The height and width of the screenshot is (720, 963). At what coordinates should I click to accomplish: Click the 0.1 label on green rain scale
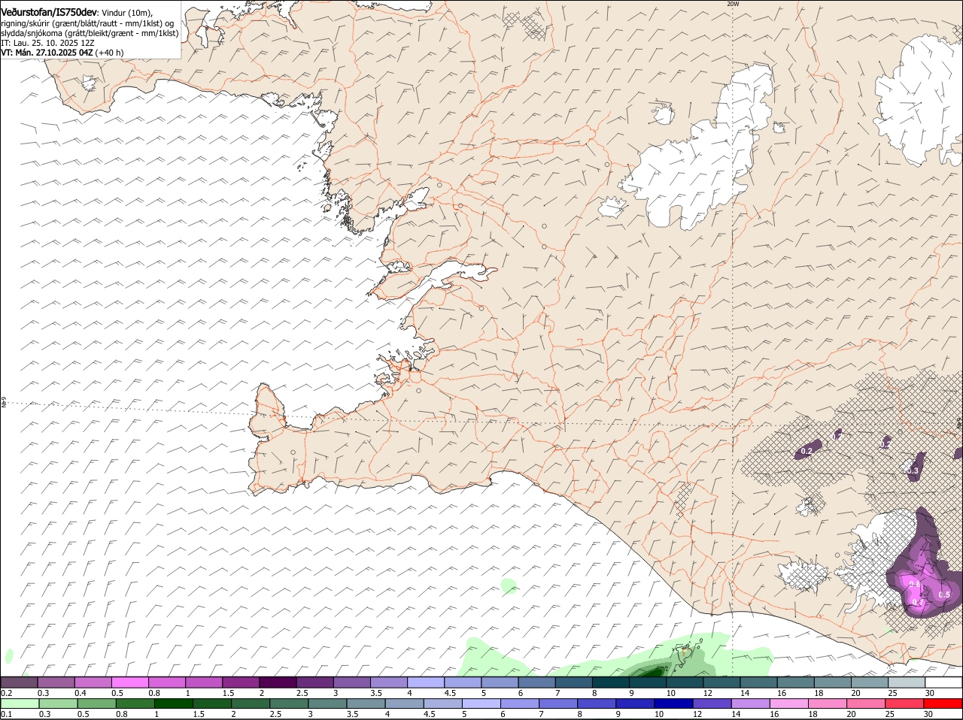point(6,714)
